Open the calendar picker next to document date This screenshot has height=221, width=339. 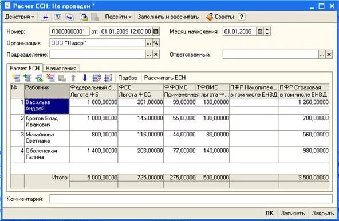pos(156,31)
